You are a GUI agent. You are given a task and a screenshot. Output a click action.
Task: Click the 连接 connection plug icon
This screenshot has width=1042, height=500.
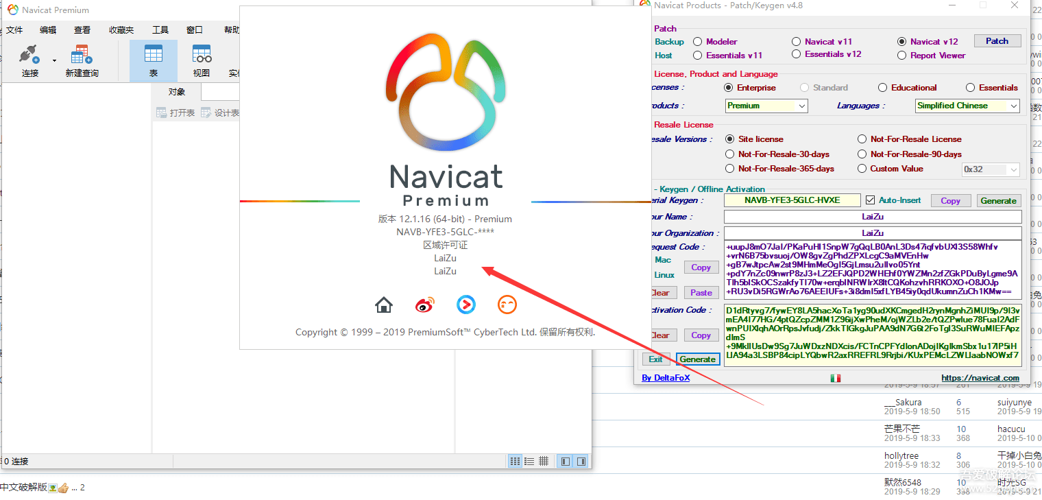29,55
